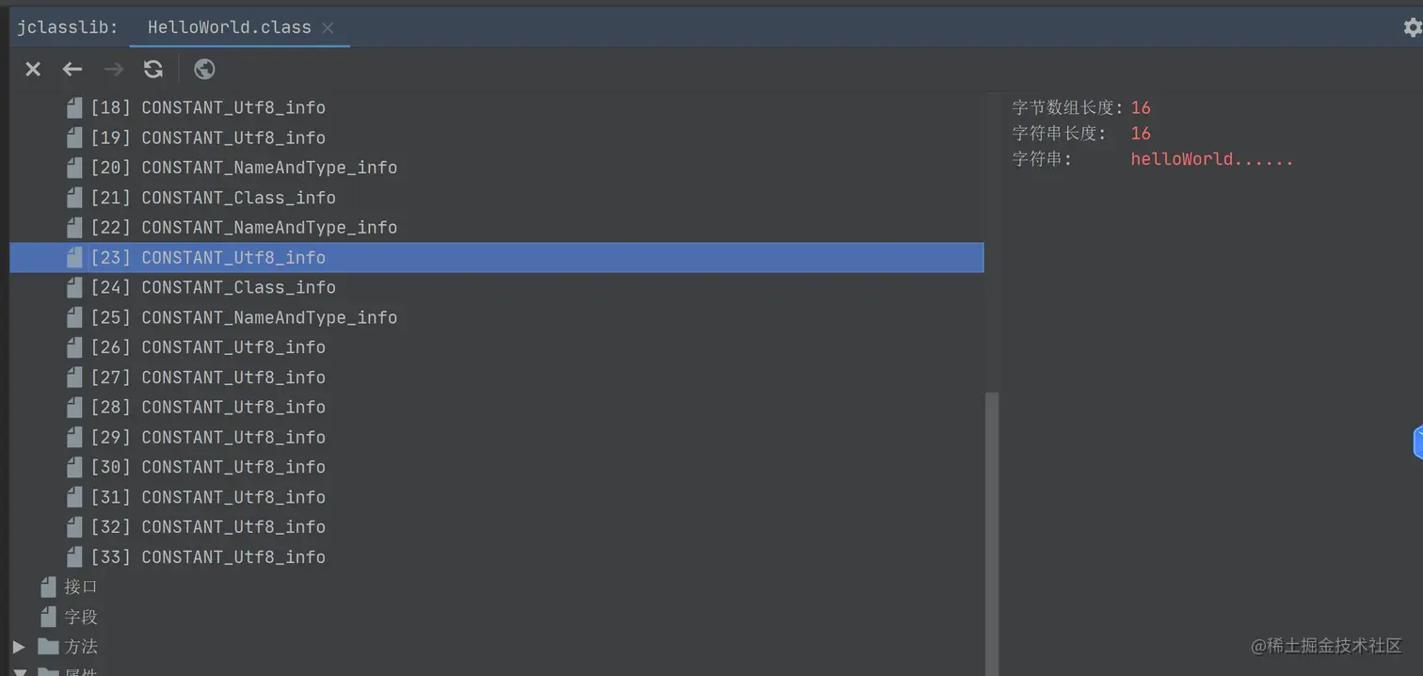Image resolution: width=1423 pixels, height=676 pixels.
Task: Click file icon beside the 接口 node
Action: (48, 587)
